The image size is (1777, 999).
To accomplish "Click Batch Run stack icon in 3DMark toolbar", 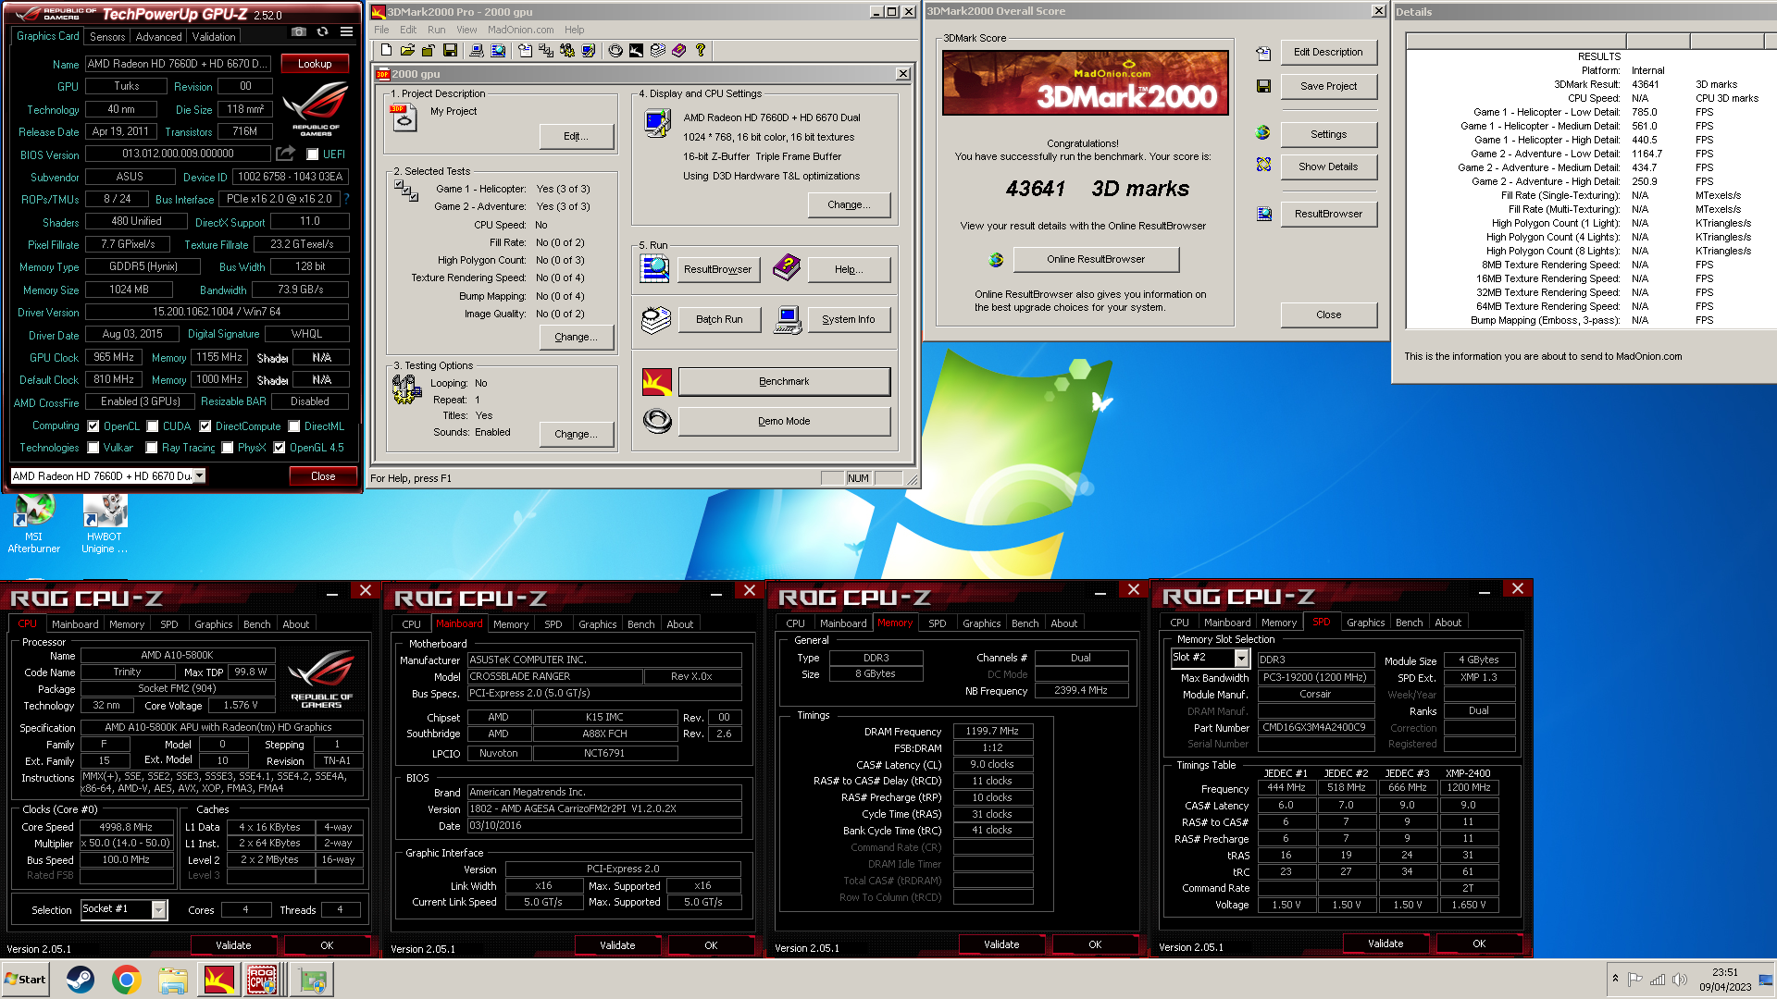I will [657, 50].
